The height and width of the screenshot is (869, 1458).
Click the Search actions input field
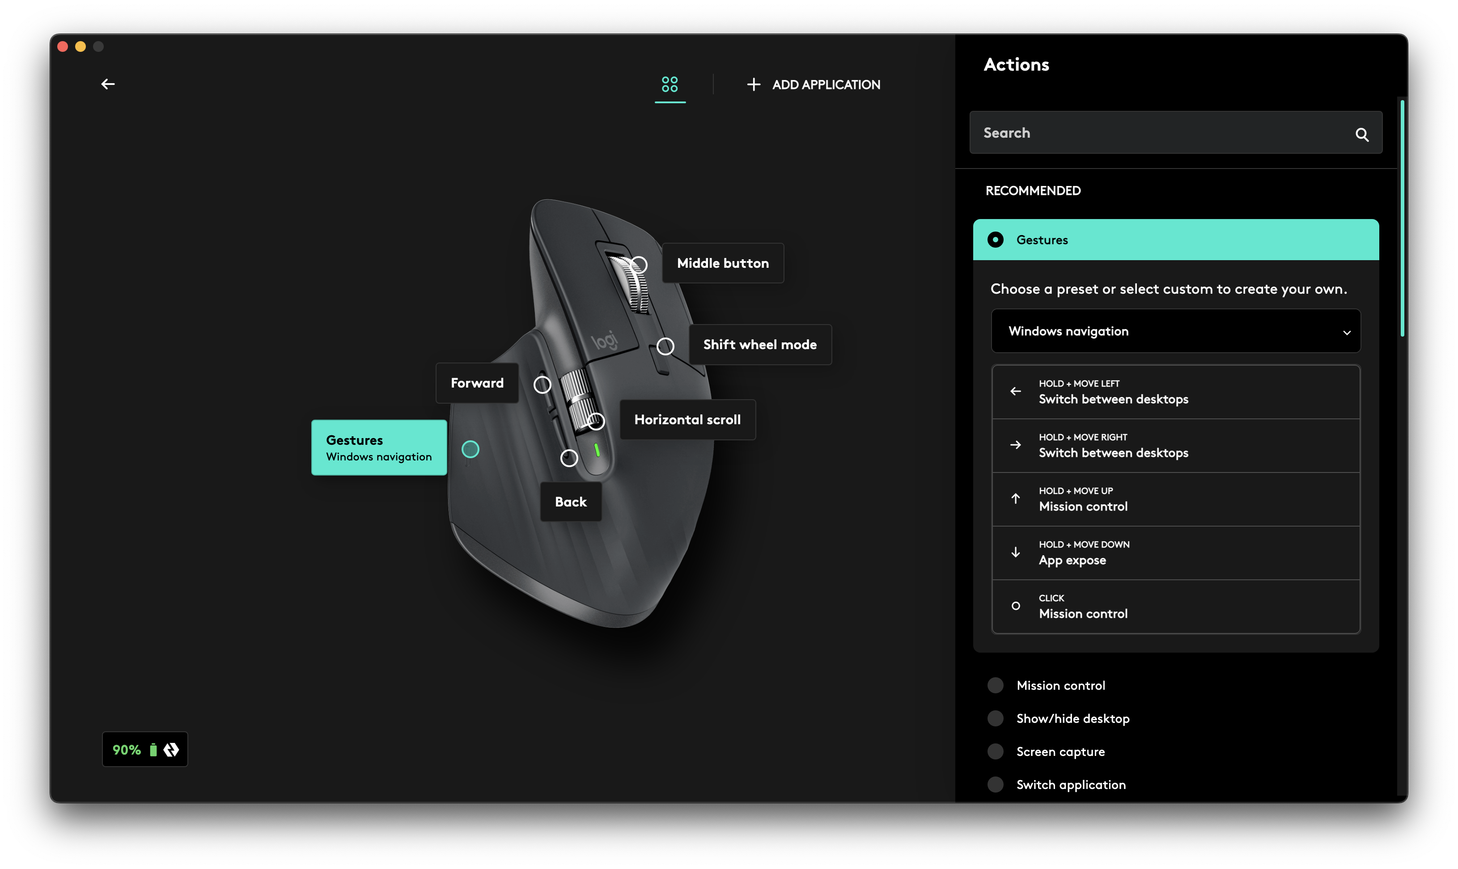coord(1175,132)
